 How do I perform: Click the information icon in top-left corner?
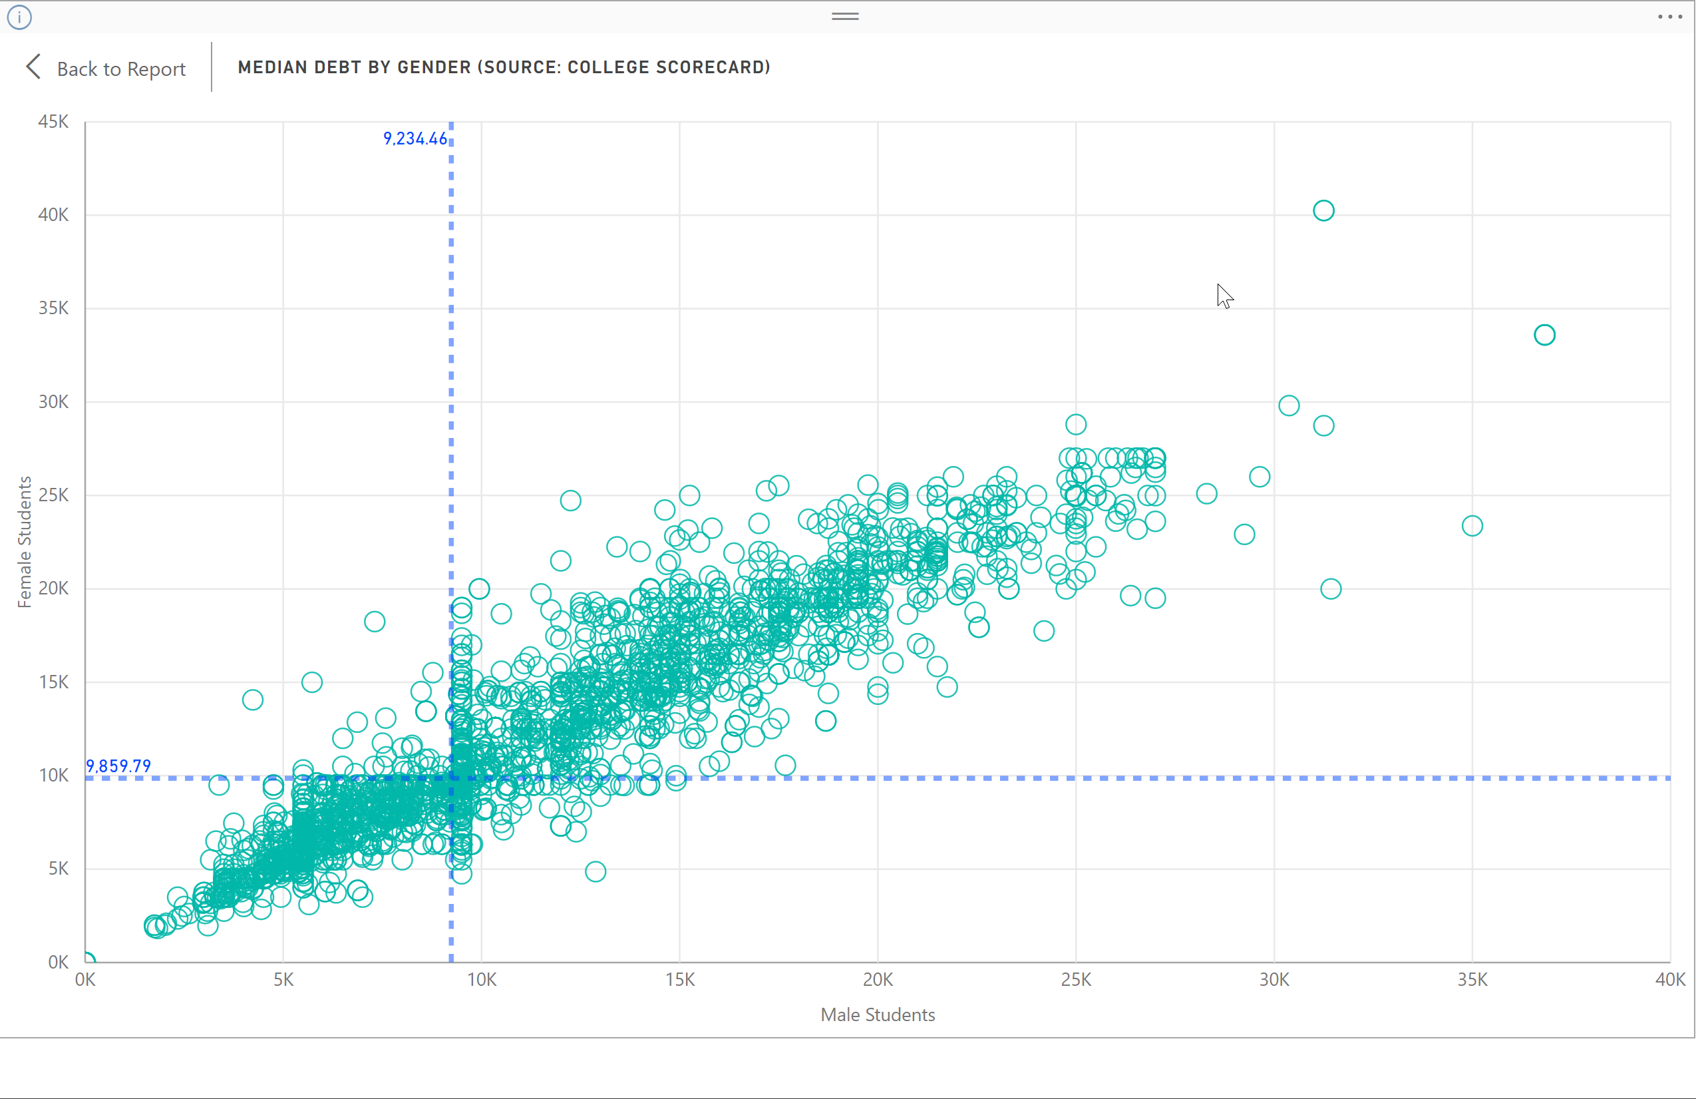19,17
